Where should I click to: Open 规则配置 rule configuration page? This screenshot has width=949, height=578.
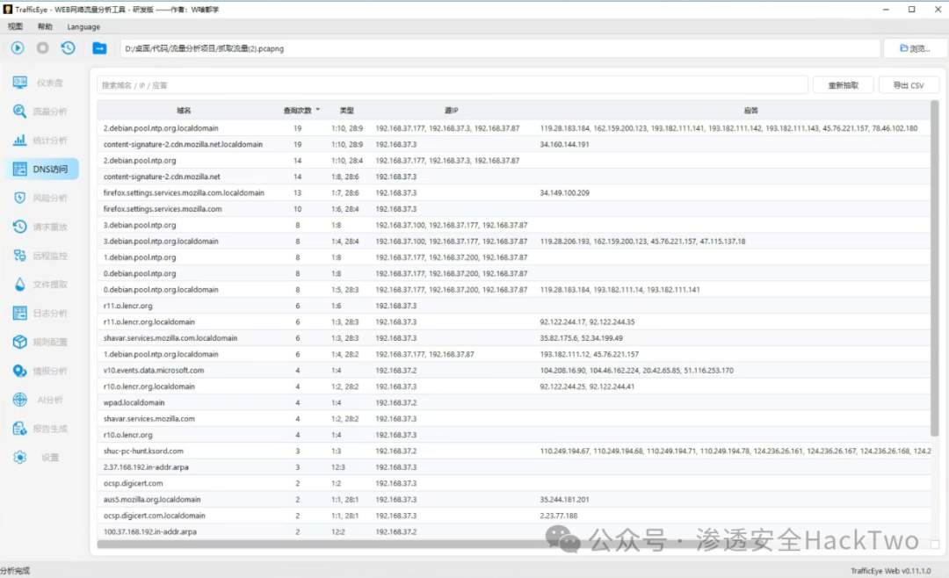(x=42, y=342)
